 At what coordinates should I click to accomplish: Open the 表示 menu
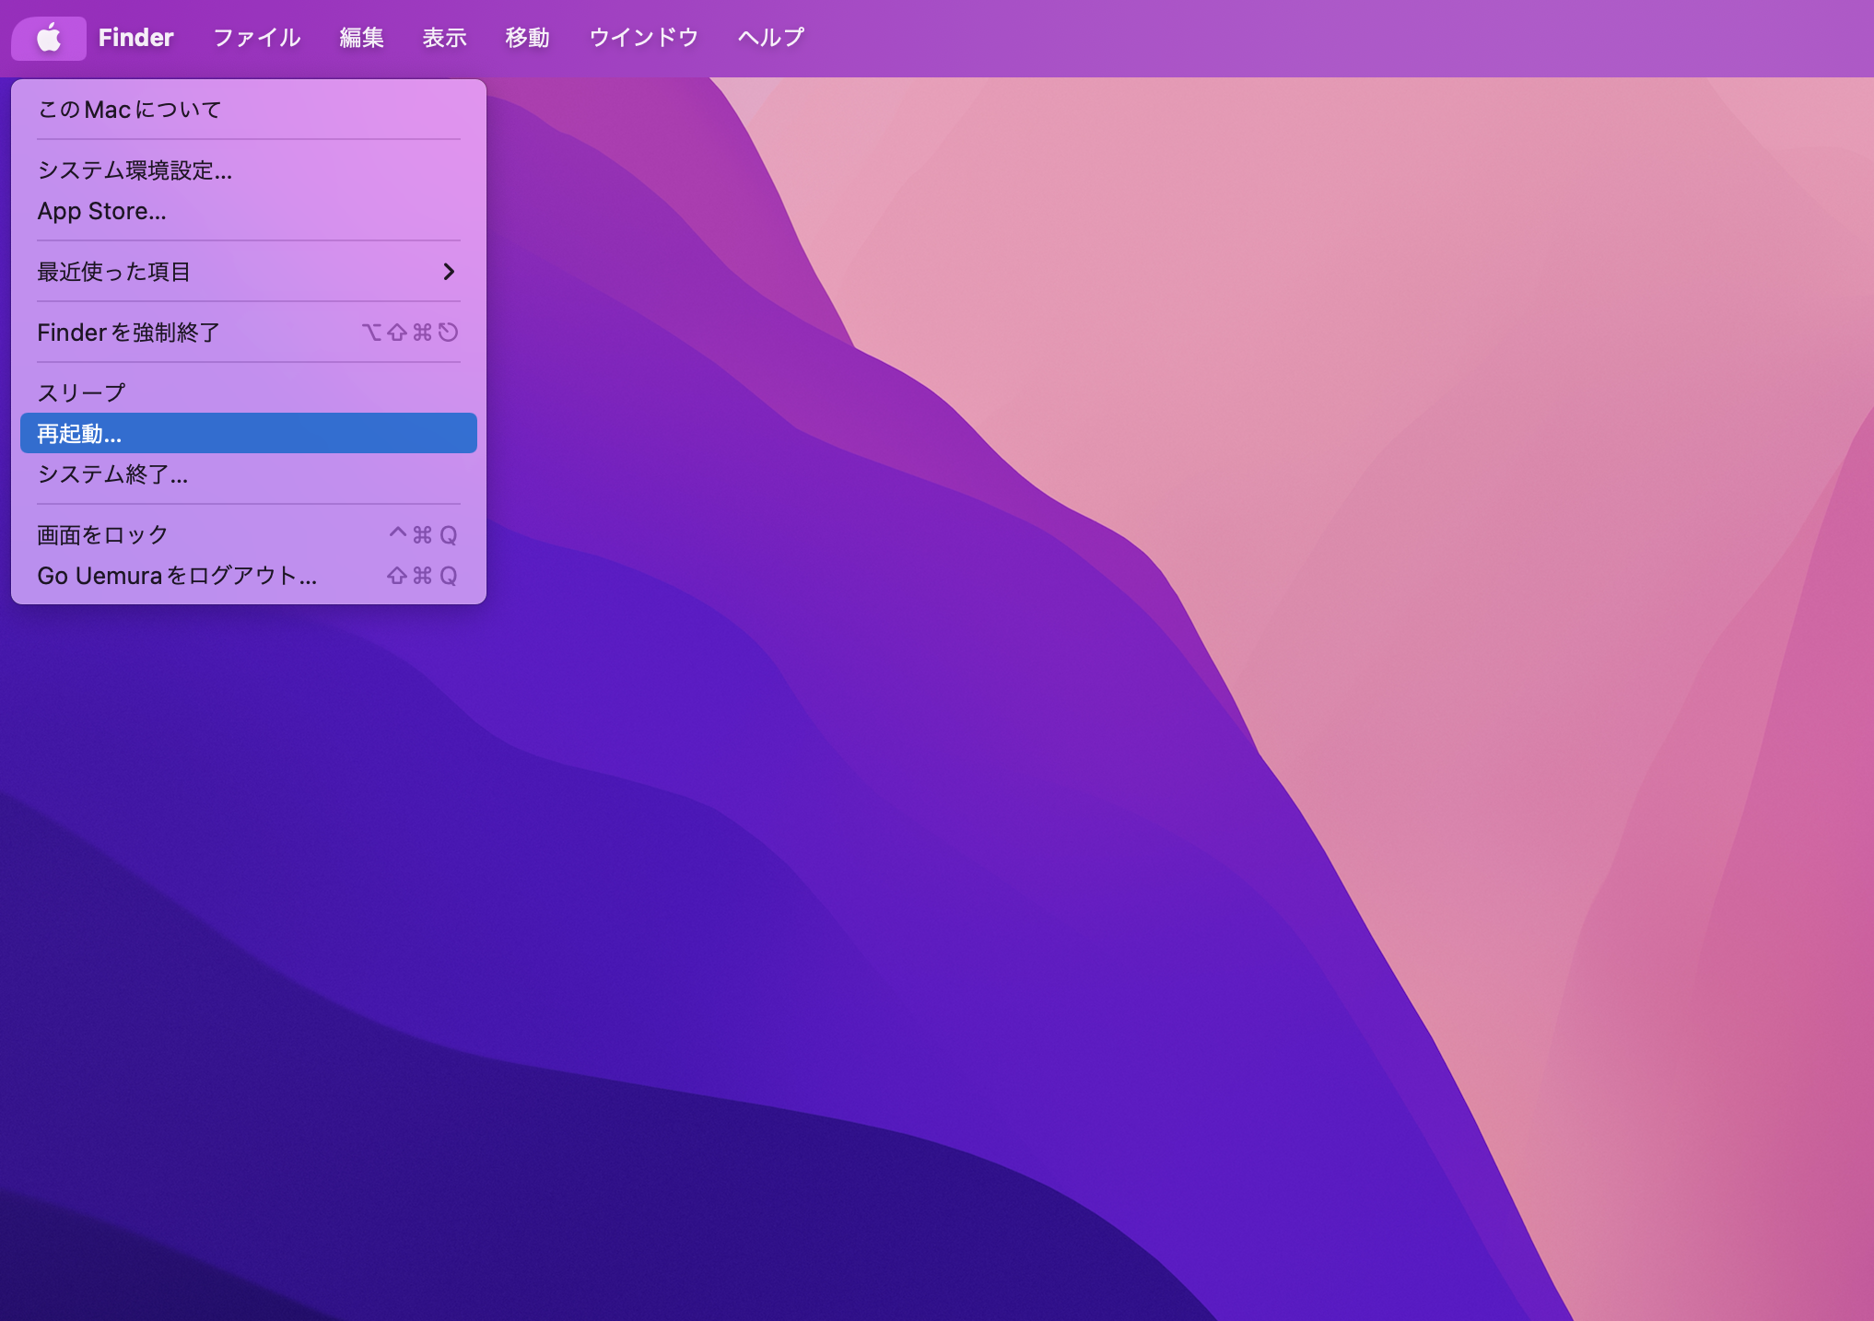point(444,38)
